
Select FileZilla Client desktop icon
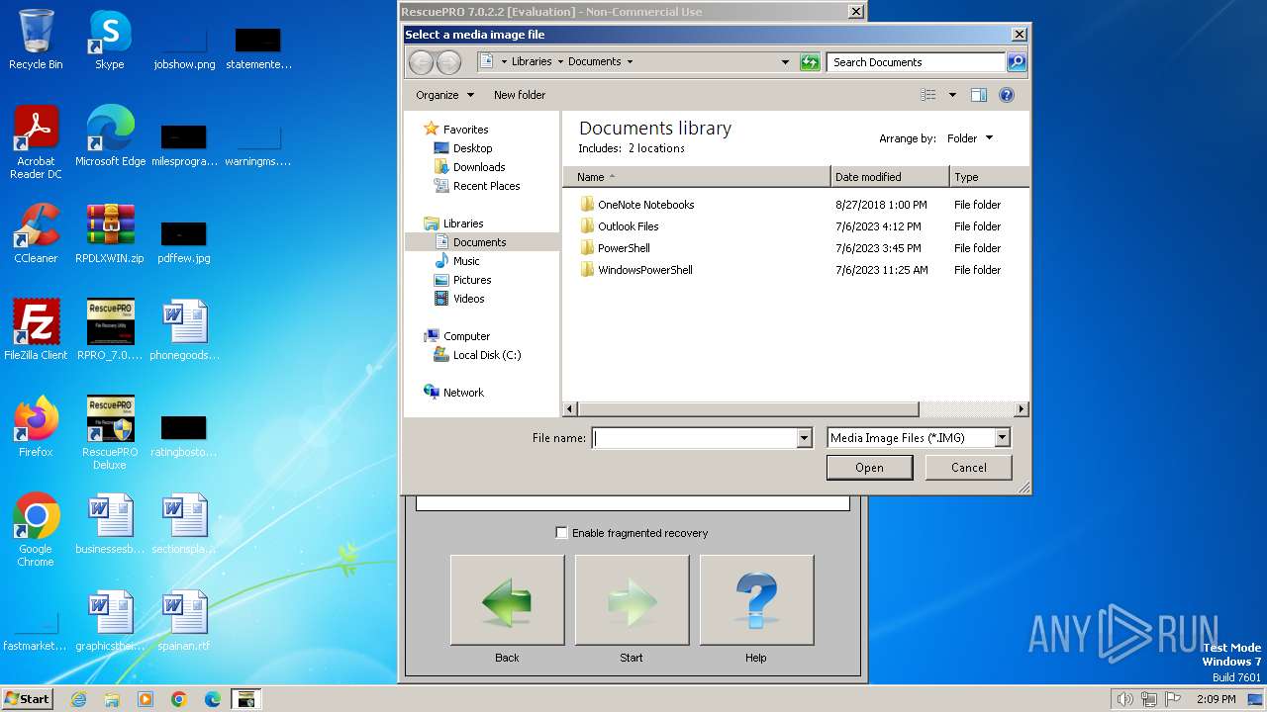(36, 329)
